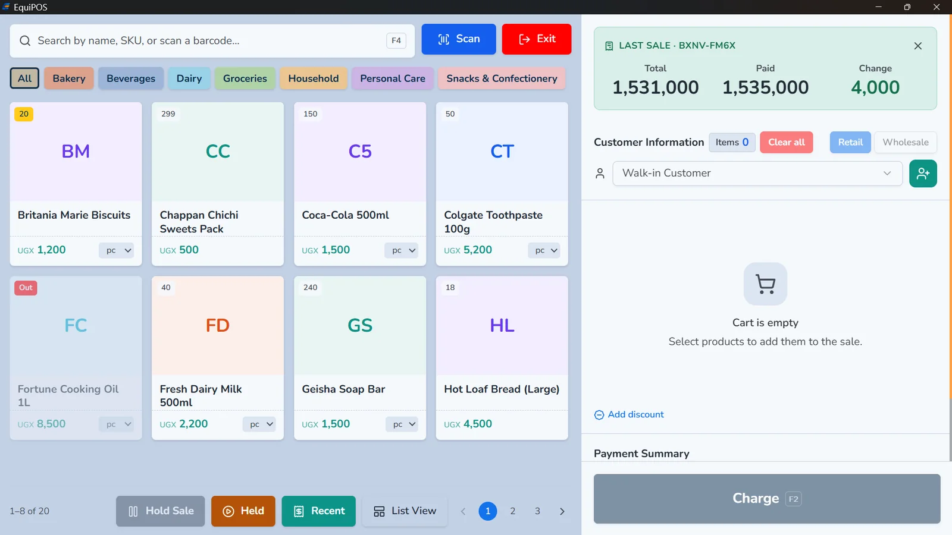The width and height of the screenshot is (952, 535).
Task: Click the Hold Sale button
Action: point(161,511)
